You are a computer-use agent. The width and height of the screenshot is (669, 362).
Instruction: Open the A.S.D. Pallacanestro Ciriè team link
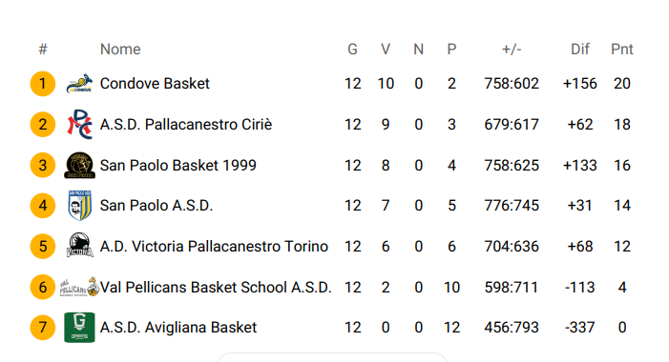click(x=185, y=125)
